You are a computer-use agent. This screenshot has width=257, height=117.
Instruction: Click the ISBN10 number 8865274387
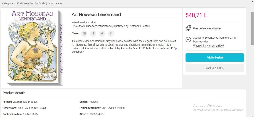point(97,114)
